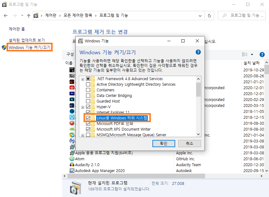This screenshot has height=197, width=269.
Task: Click the folder icon beside Hyper-V
Action: tap(93, 107)
